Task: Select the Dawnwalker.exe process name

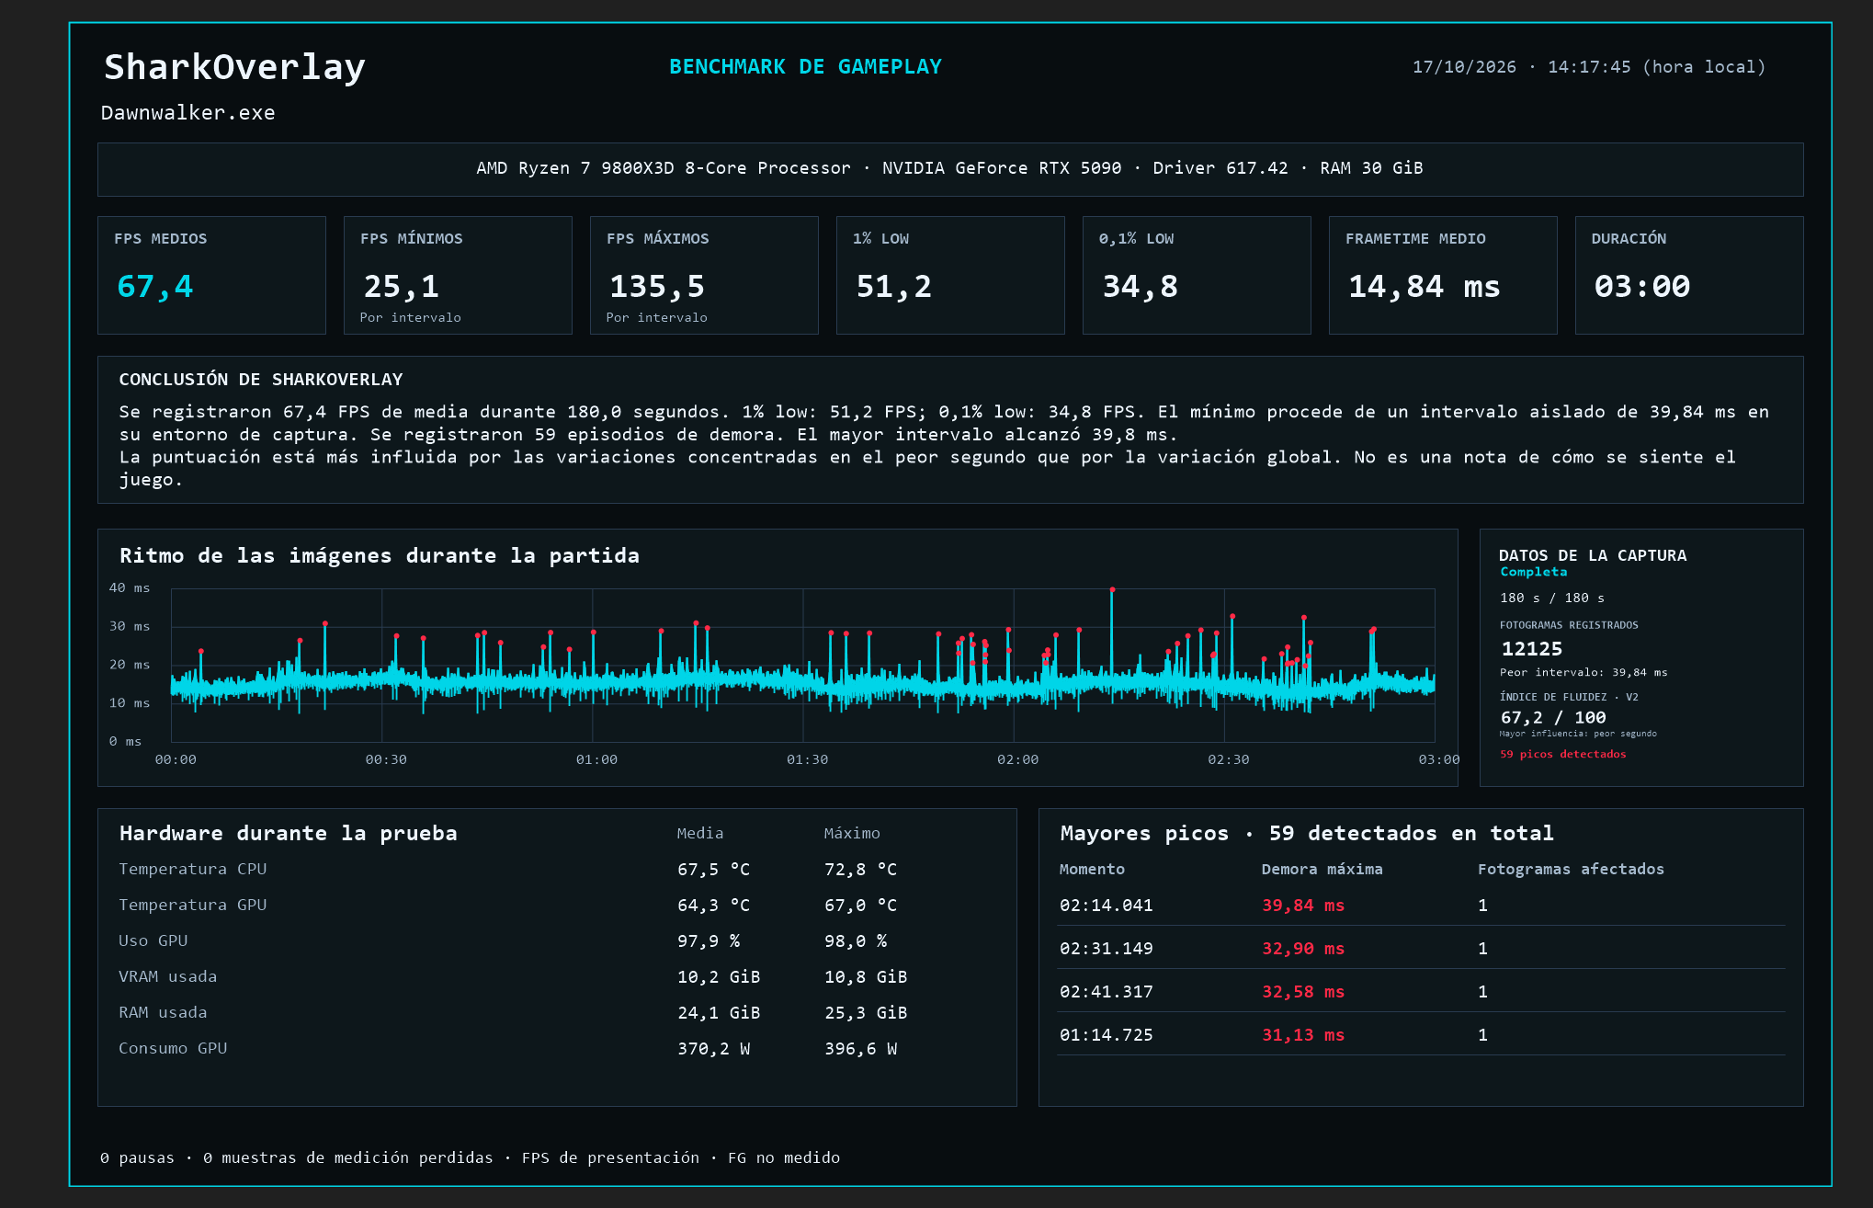Action: pos(187,113)
